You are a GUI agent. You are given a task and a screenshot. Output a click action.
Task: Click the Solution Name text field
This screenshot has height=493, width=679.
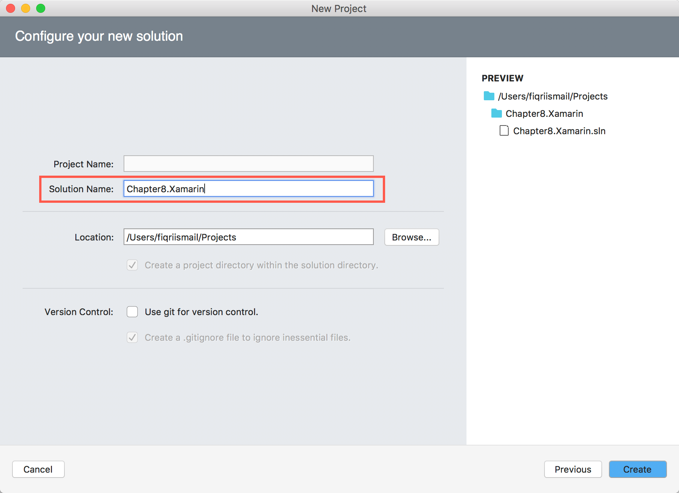pos(248,188)
